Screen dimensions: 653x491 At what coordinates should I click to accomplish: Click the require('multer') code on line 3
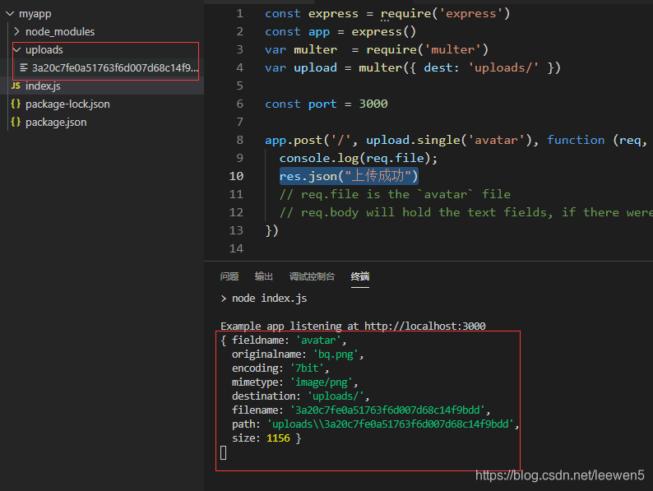(428, 50)
